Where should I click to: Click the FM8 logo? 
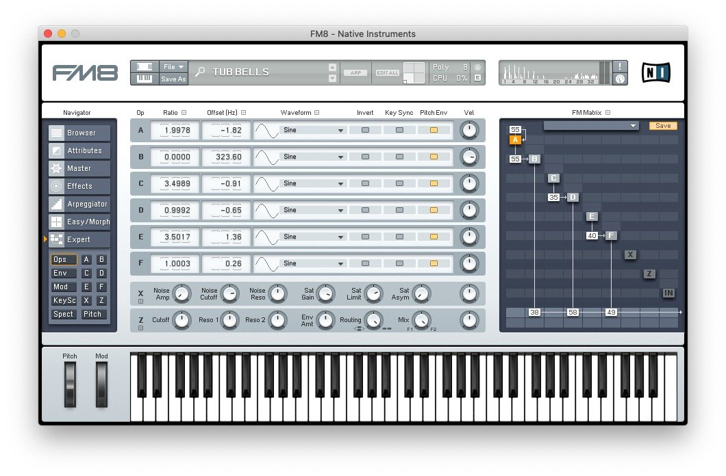[x=85, y=73]
